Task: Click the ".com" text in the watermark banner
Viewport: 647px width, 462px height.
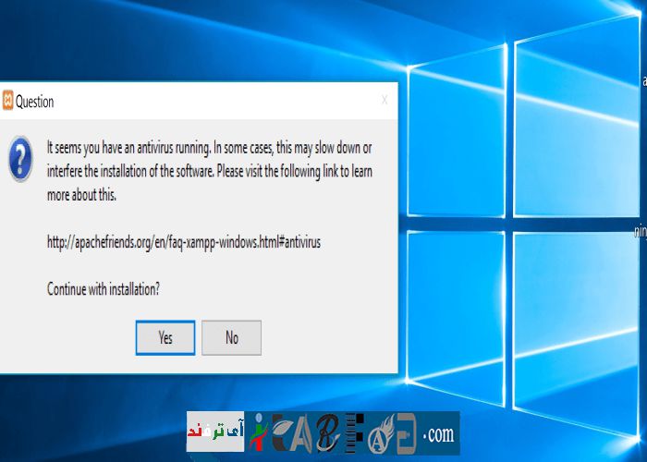Action: coord(438,433)
